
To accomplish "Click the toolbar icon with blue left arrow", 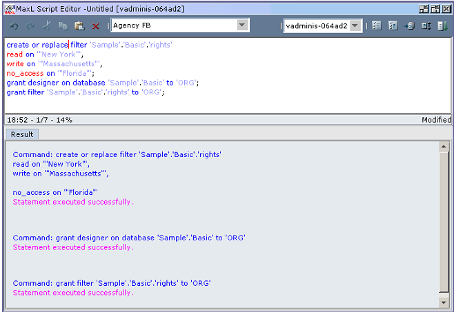I will point(409,26).
